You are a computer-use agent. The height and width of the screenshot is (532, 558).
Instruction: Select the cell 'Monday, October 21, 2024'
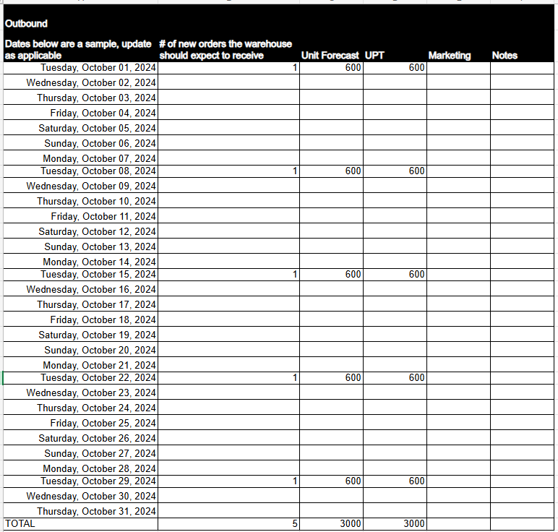[x=80, y=365]
